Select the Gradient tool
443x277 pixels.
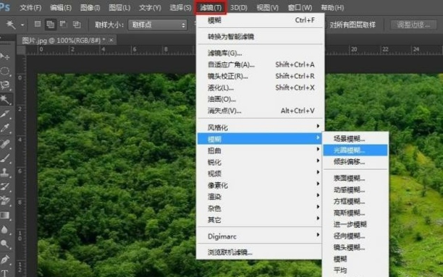[x=5, y=215]
